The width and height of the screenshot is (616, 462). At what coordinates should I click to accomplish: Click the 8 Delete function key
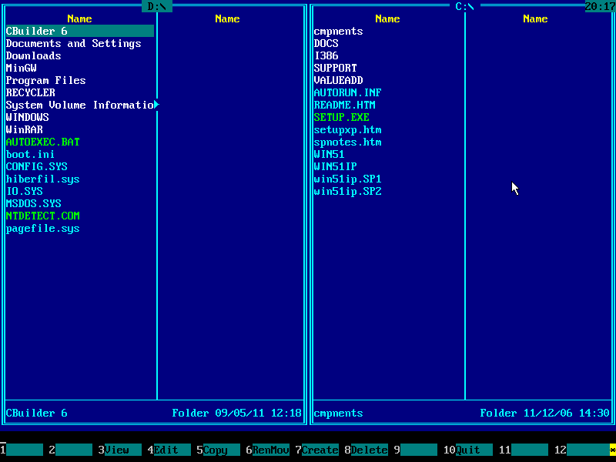pos(367,450)
